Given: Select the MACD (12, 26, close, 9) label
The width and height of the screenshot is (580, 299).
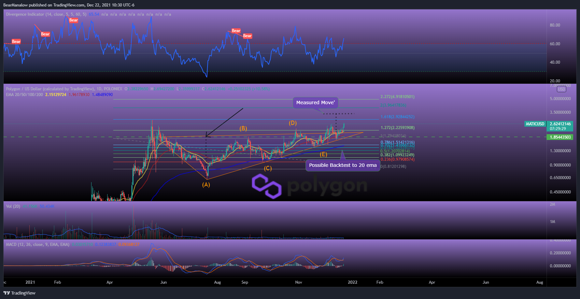Looking at the screenshot, I should (38, 245).
